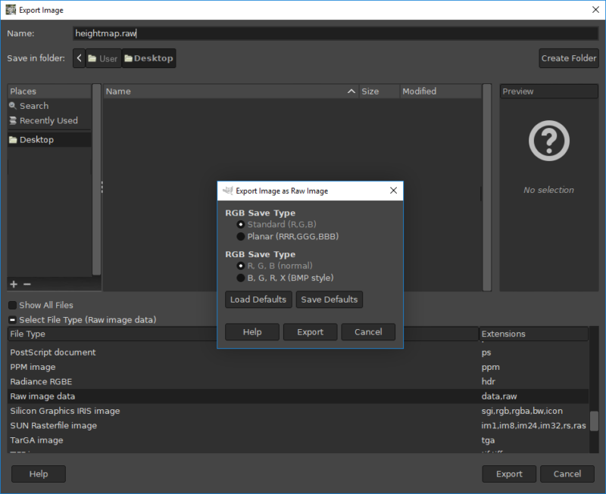Screen dimensions: 606x494
Task: Close the Export Image as Raw Image dialog
Action: (392, 191)
